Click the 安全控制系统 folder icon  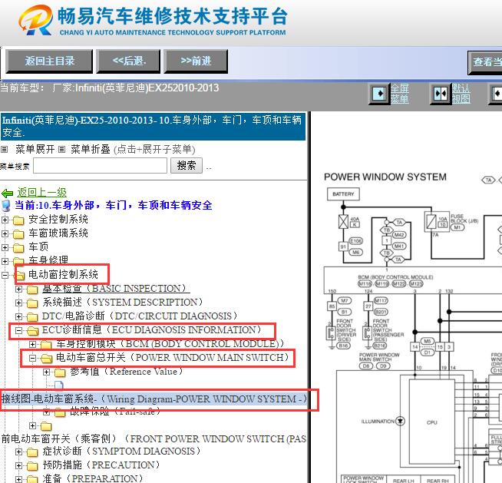point(18,220)
